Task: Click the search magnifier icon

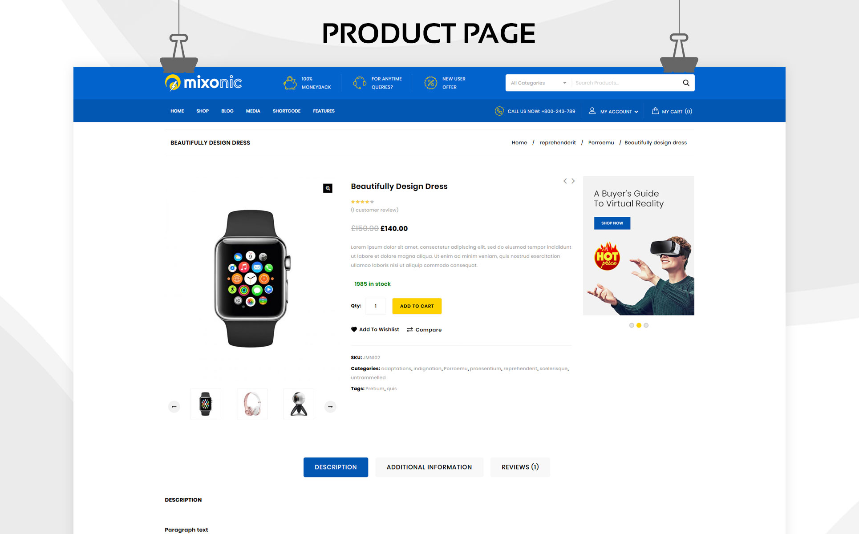Action: coord(686,83)
